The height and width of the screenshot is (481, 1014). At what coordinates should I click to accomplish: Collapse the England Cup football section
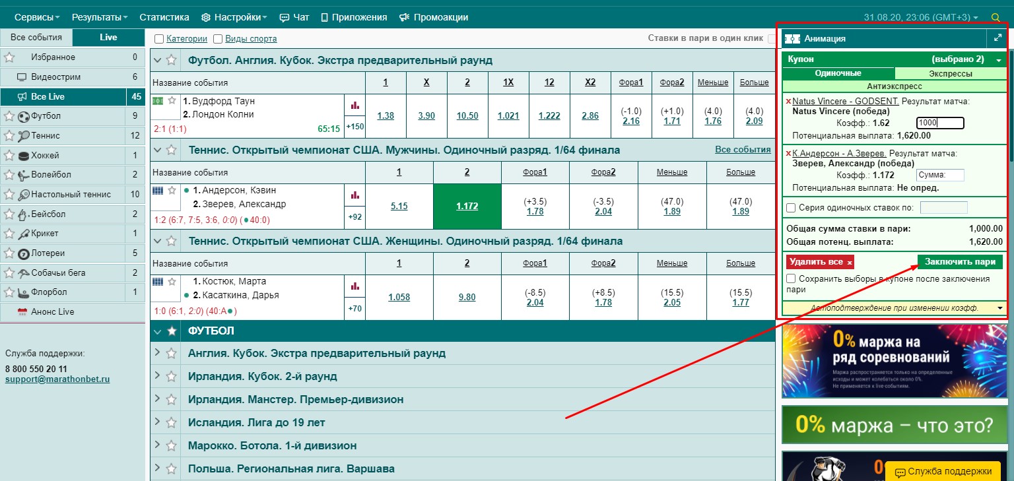click(158, 60)
